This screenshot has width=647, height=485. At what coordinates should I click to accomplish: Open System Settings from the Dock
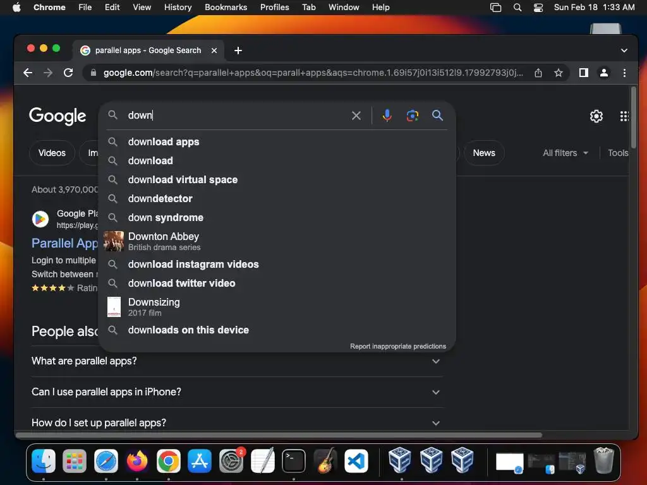[x=231, y=461]
